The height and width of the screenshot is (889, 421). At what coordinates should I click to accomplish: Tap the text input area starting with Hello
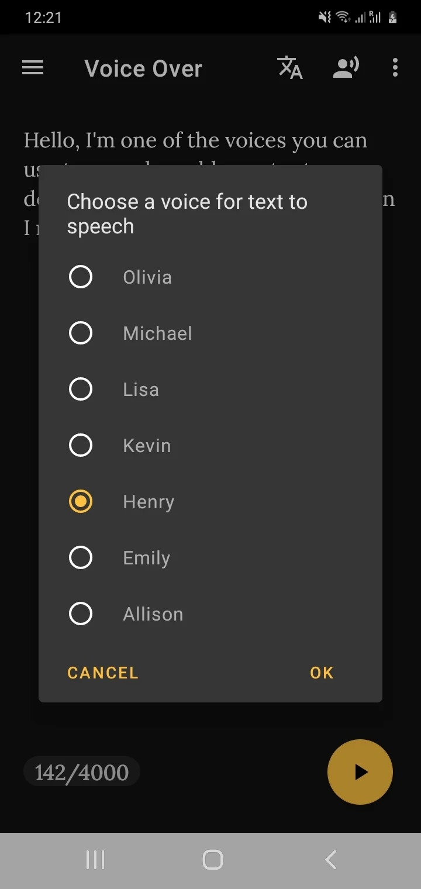click(x=195, y=141)
